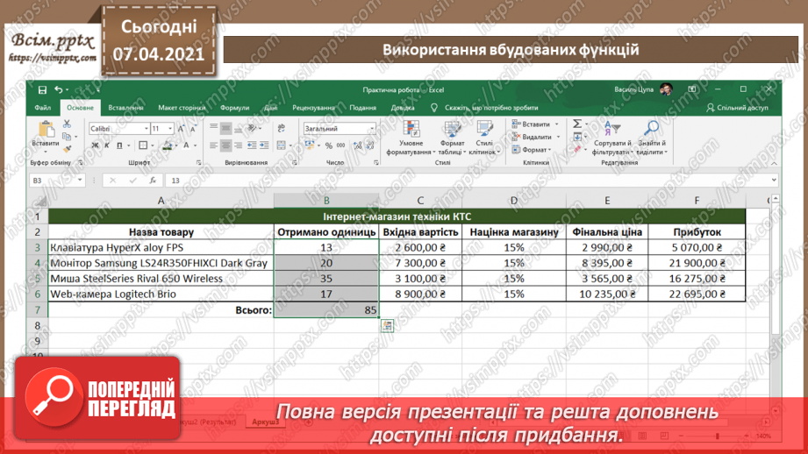Open Conditional Formatting (Умовне форматування)
Image resolution: width=808 pixels, height=454 pixels.
click(411, 138)
